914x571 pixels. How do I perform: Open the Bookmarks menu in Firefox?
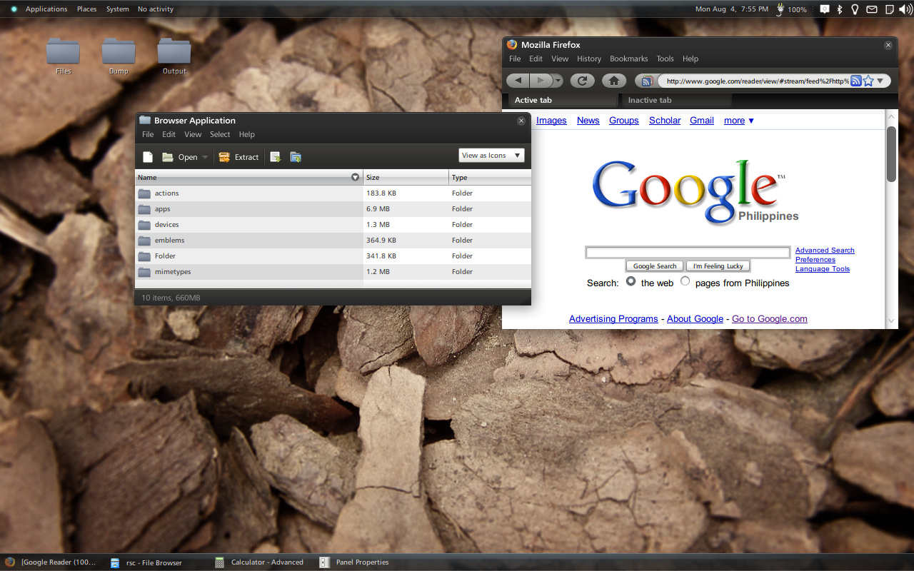click(x=628, y=59)
